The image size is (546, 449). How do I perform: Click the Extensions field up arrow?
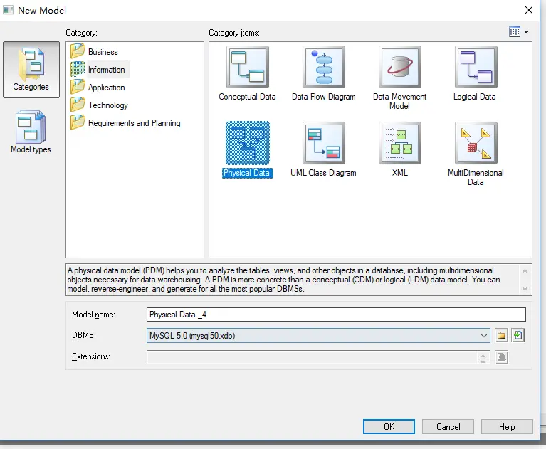(483, 355)
